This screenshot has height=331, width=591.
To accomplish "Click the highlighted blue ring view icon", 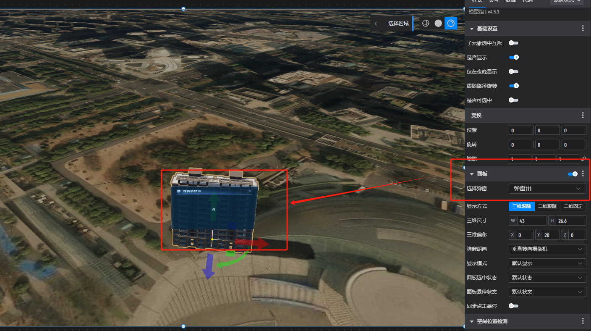I will click(x=451, y=24).
